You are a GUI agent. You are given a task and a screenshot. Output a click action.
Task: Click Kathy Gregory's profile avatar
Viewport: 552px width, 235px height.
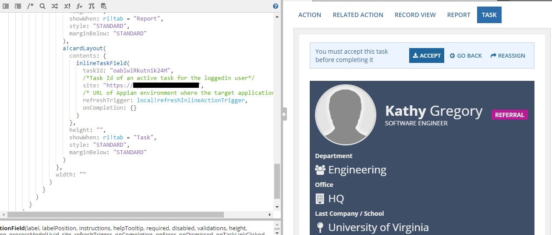point(346,114)
